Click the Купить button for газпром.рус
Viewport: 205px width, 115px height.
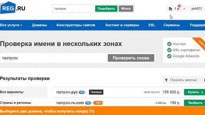point(194,92)
